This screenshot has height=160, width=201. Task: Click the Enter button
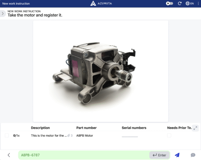159,155
